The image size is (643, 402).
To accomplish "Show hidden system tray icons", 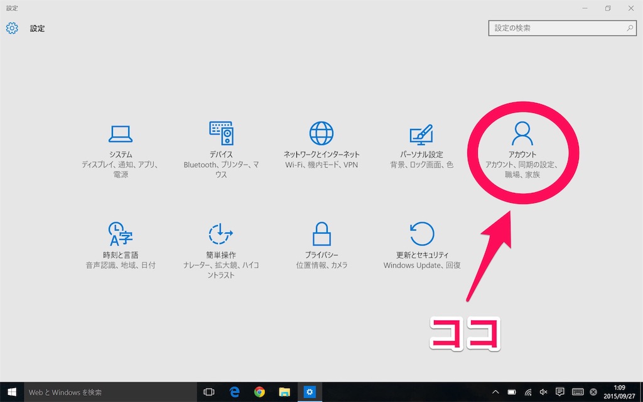I will click(x=495, y=392).
